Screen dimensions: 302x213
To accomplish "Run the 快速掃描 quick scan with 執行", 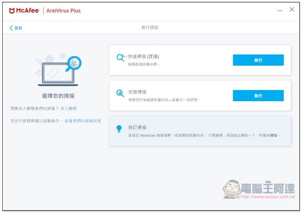I will click(x=258, y=60).
